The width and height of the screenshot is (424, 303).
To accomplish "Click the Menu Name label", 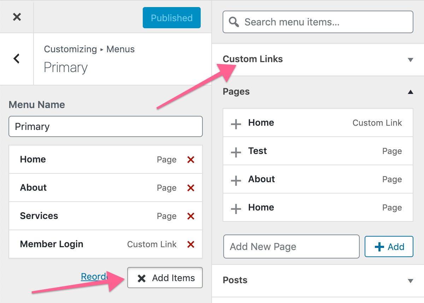I will click(x=37, y=105).
